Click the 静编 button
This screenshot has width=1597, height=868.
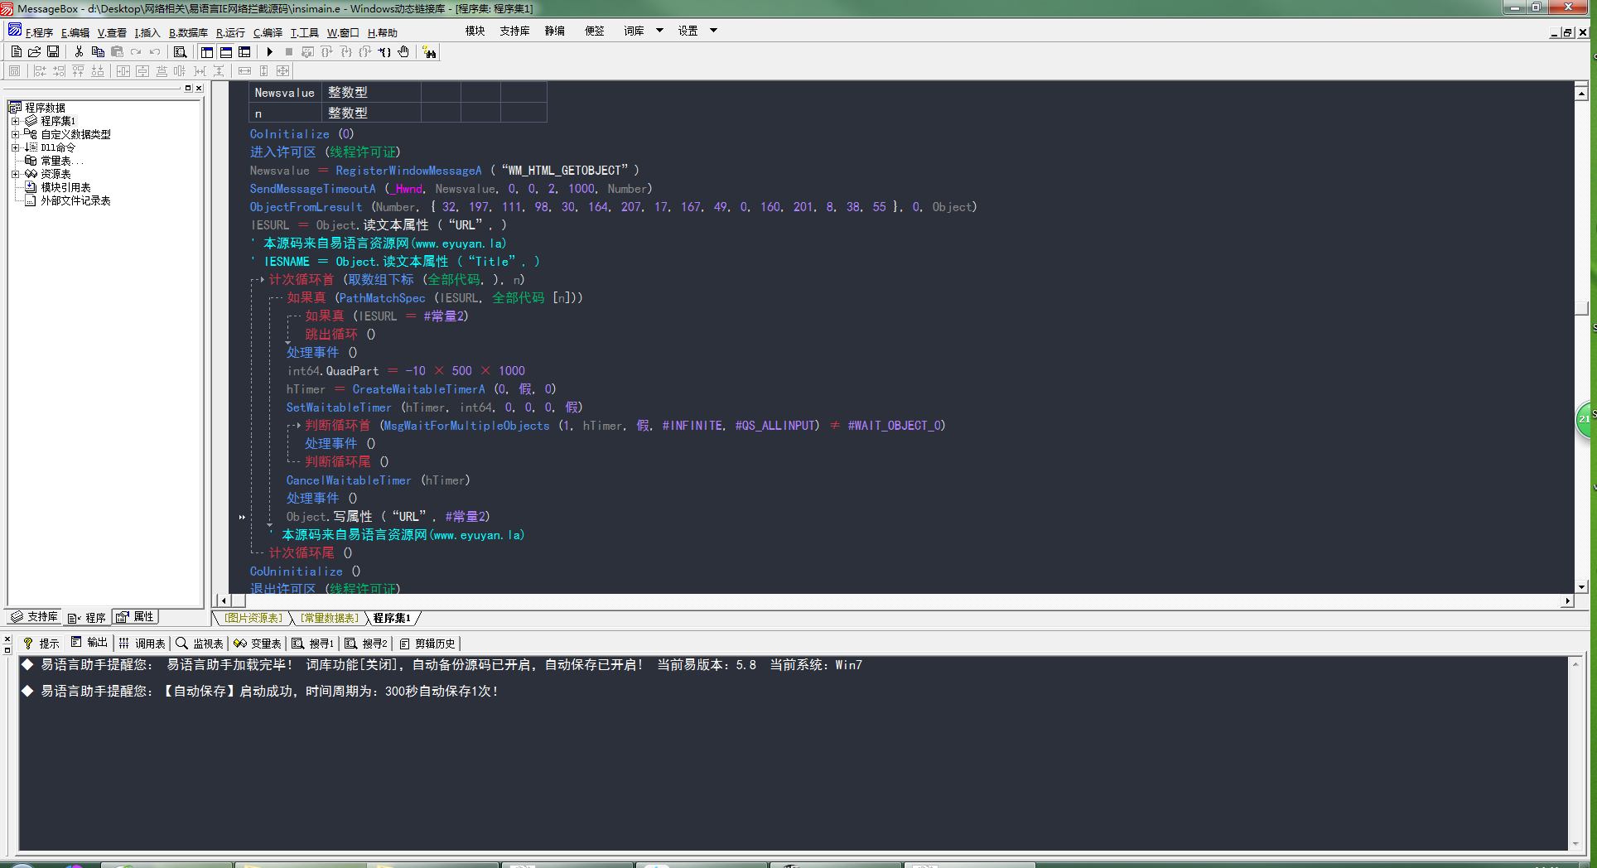click(x=555, y=31)
